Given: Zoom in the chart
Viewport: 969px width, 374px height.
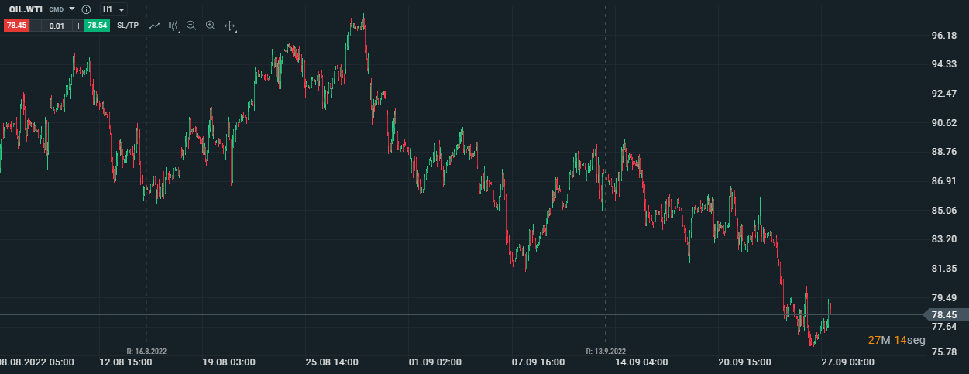Looking at the screenshot, I should (210, 26).
